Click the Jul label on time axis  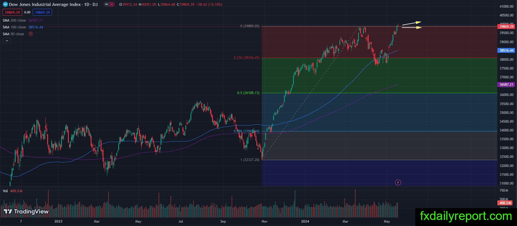point(181,221)
